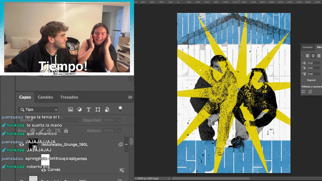Open the Tipo layer filter dropdown
Image resolution: width=322 pixels, height=181 pixels.
pos(38,110)
